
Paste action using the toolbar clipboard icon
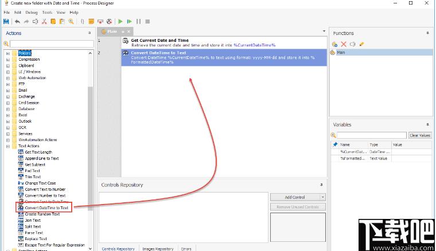pyautogui.click(x=62, y=21)
